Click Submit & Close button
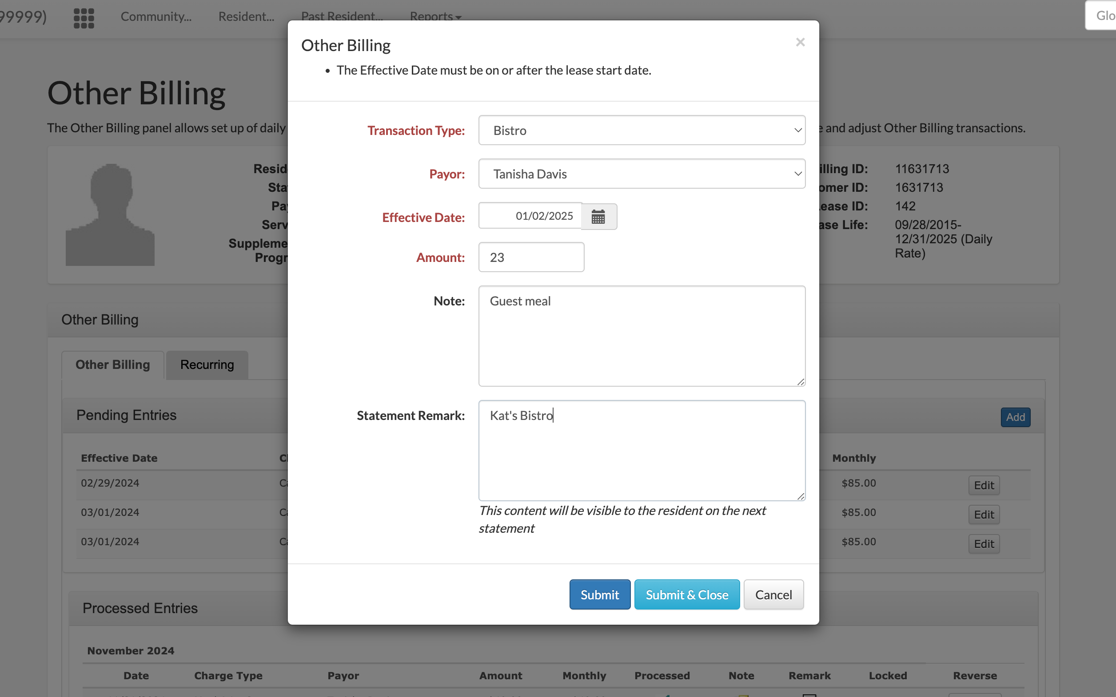 pos(686,594)
